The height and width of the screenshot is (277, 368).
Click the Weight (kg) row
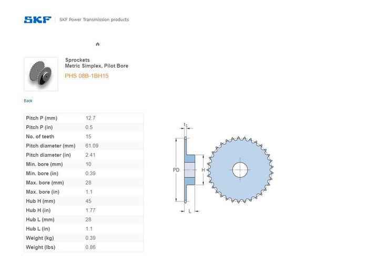coord(83,238)
